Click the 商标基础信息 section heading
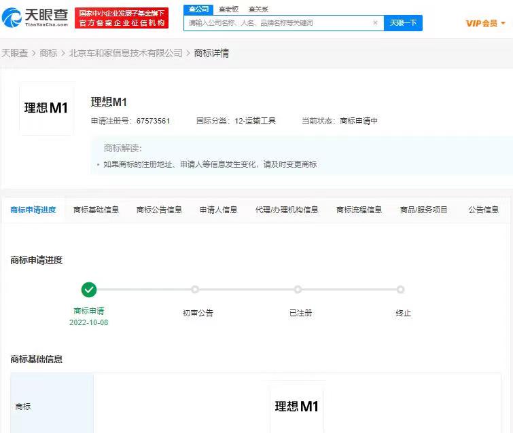 36,359
